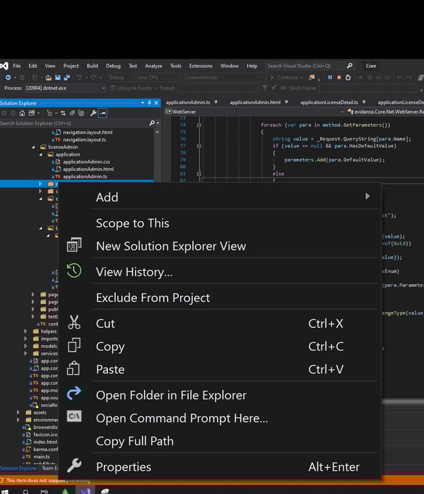This screenshot has width=424, height=494.
Task: Click the Solution Explorer search magnifier
Action: click(x=152, y=123)
